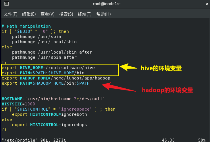This screenshot has height=142, width=210.
Task: Click the '50%' scroll percentage in status line
Action: pos(202,140)
